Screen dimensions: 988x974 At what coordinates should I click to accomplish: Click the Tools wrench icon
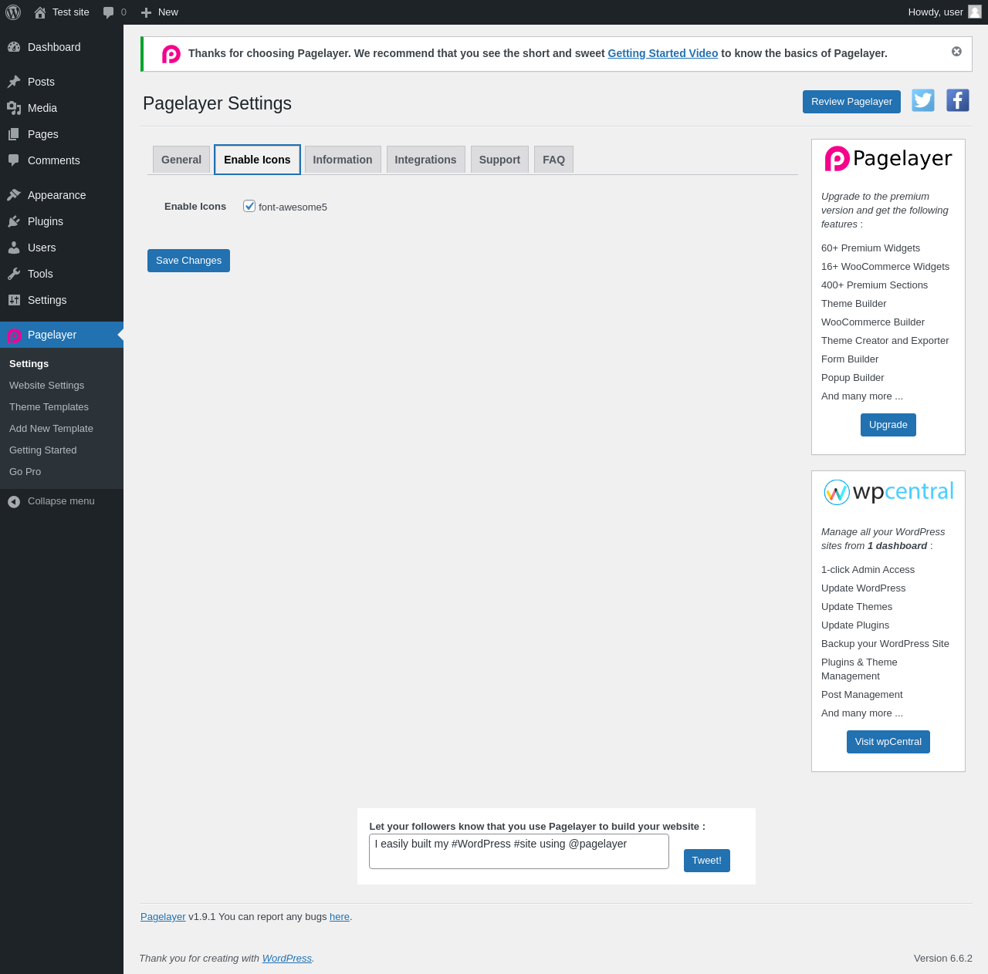point(14,274)
